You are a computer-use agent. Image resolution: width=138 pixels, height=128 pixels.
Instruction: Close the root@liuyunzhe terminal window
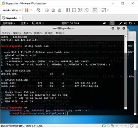(x=124, y=28)
